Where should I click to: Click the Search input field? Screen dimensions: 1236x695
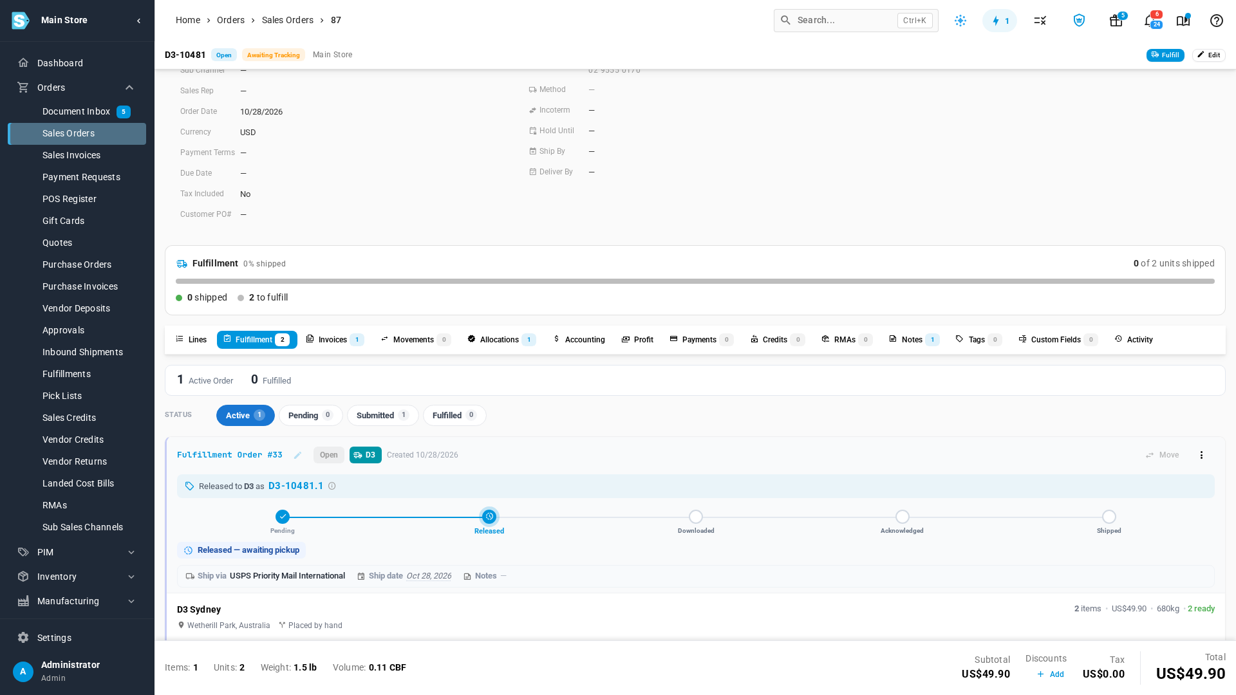[856, 21]
